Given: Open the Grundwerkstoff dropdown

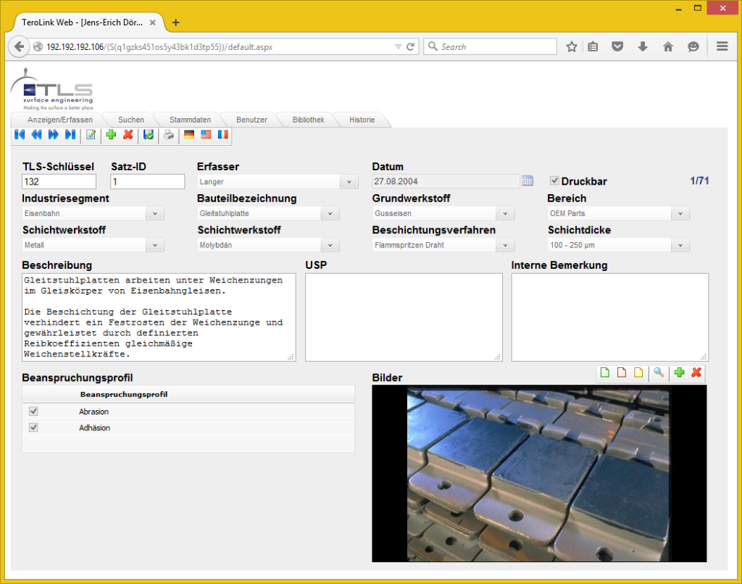Looking at the screenshot, I should pos(505,212).
